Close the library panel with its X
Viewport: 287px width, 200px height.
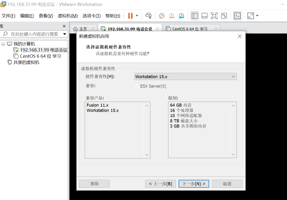pyautogui.click(x=64, y=26)
